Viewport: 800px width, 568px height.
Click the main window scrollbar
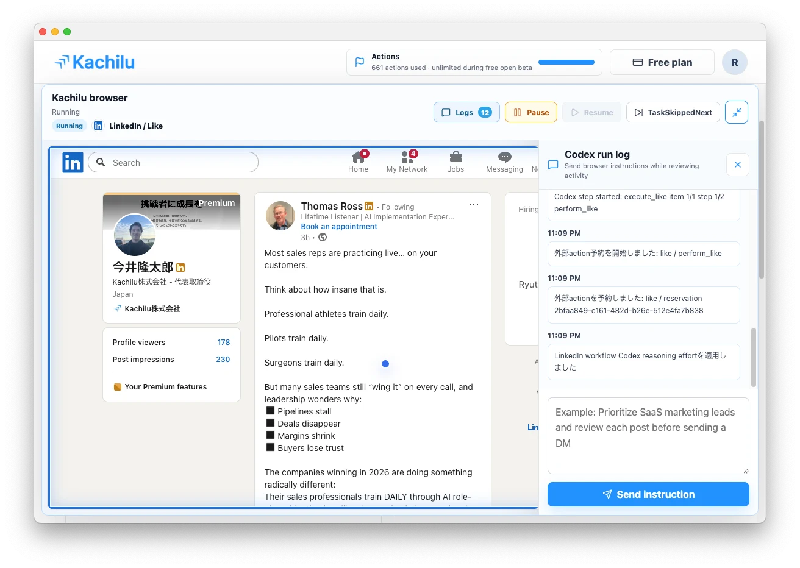[762, 200]
